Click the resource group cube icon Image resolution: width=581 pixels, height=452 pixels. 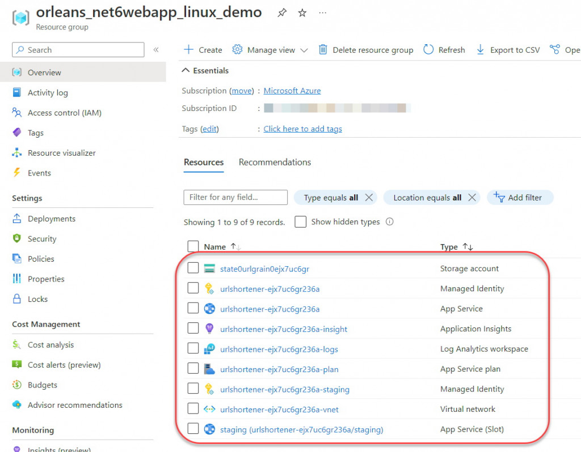(21, 18)
